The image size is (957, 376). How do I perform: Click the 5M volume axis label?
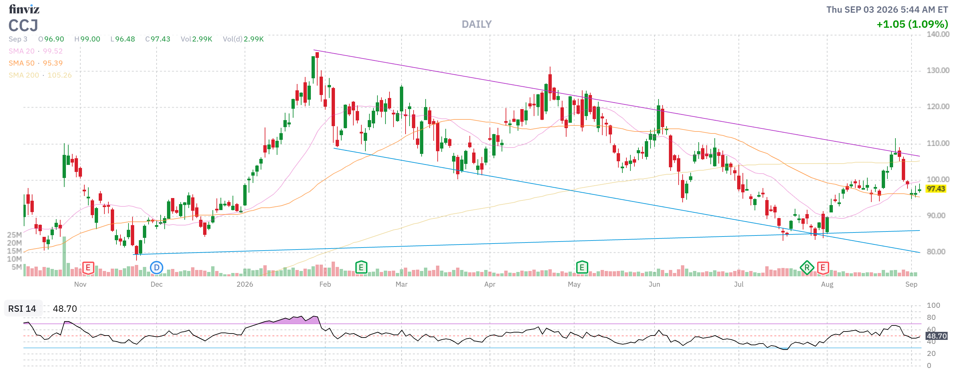click(x=16, y=267)
